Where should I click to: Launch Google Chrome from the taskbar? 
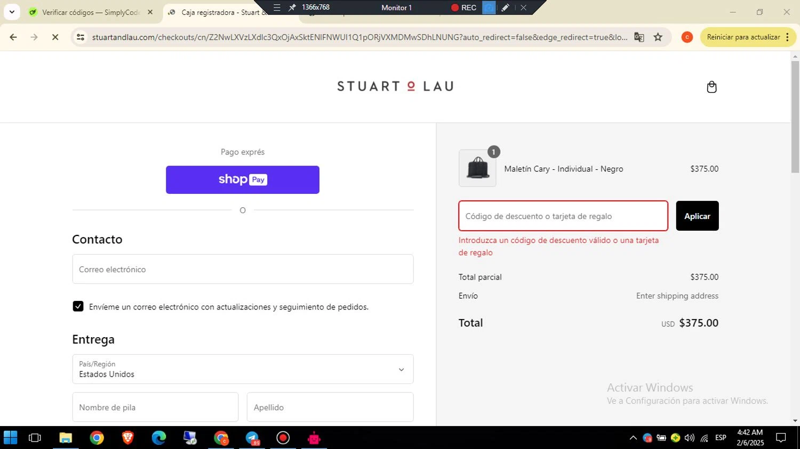click(97, 438)
